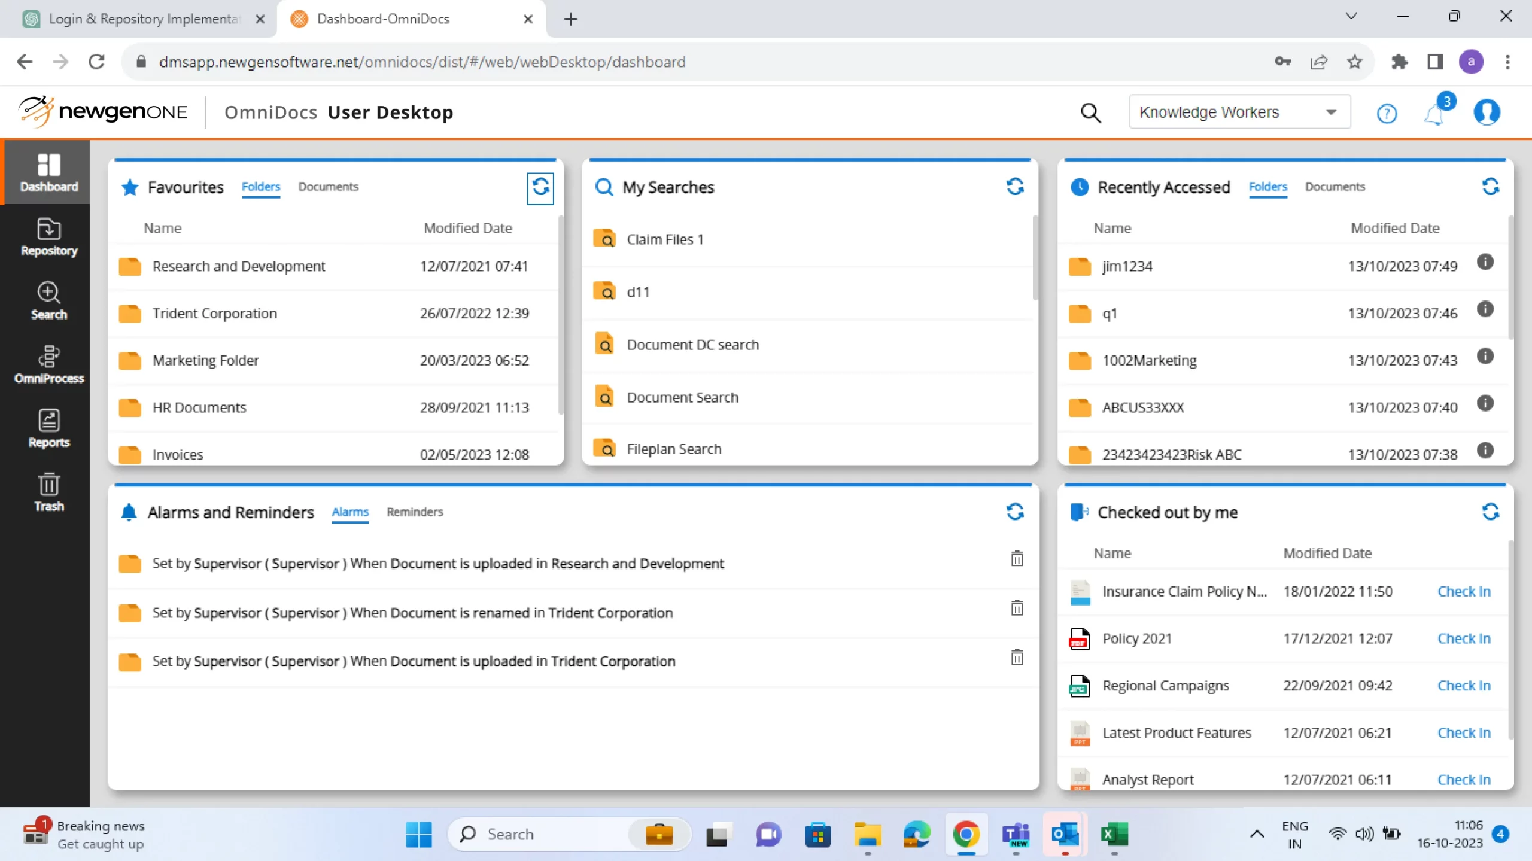Show info for the 1002Marketing folder
1532x861 pixels.
point(1485,357)
